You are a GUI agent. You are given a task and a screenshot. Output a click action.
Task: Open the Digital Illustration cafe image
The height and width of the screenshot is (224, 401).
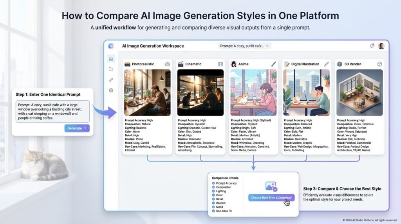click(x=306, y=92)
